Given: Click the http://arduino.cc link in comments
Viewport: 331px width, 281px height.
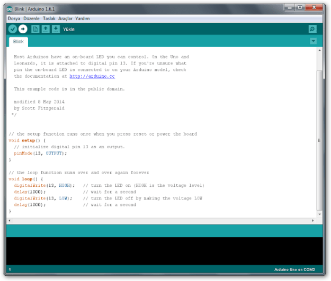Looking at the screenshot, I should point(92,76).
